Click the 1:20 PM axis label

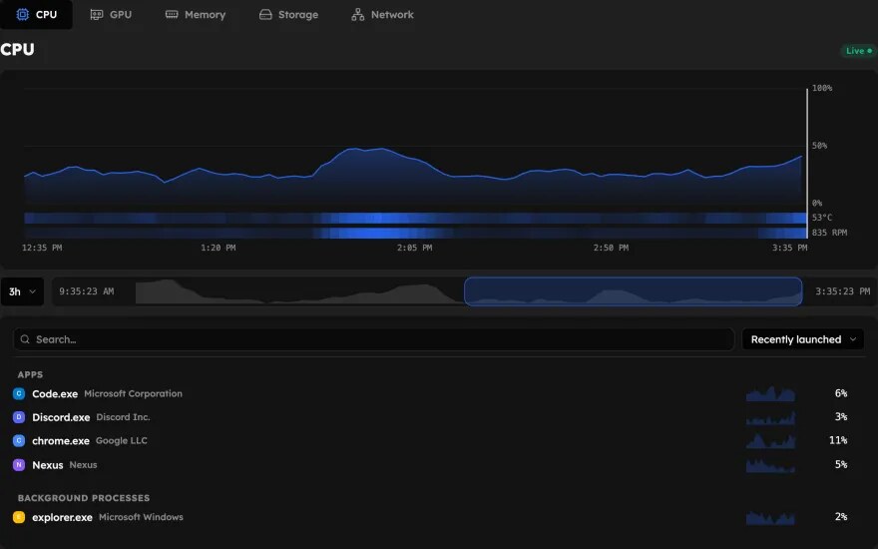point(218,248)
